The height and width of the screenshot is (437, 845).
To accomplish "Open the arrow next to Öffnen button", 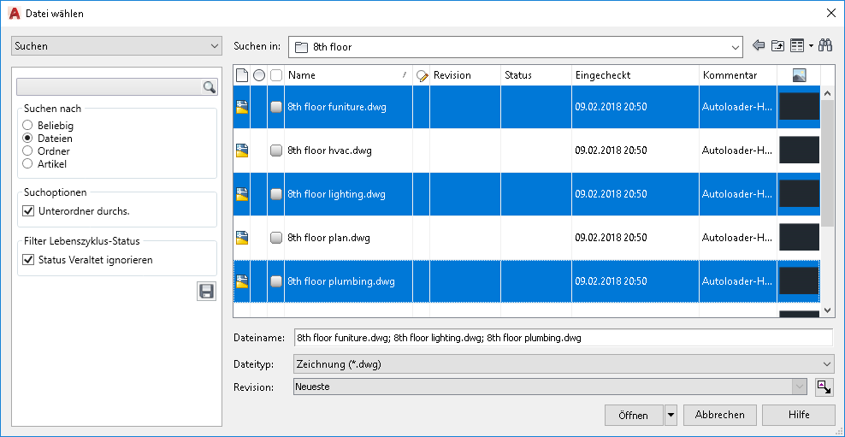I will (671, 415).
